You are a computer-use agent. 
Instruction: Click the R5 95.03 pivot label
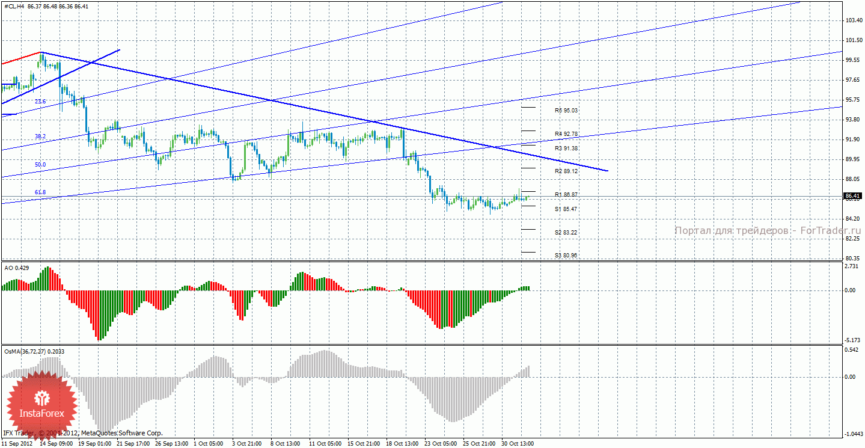point(566,111)
